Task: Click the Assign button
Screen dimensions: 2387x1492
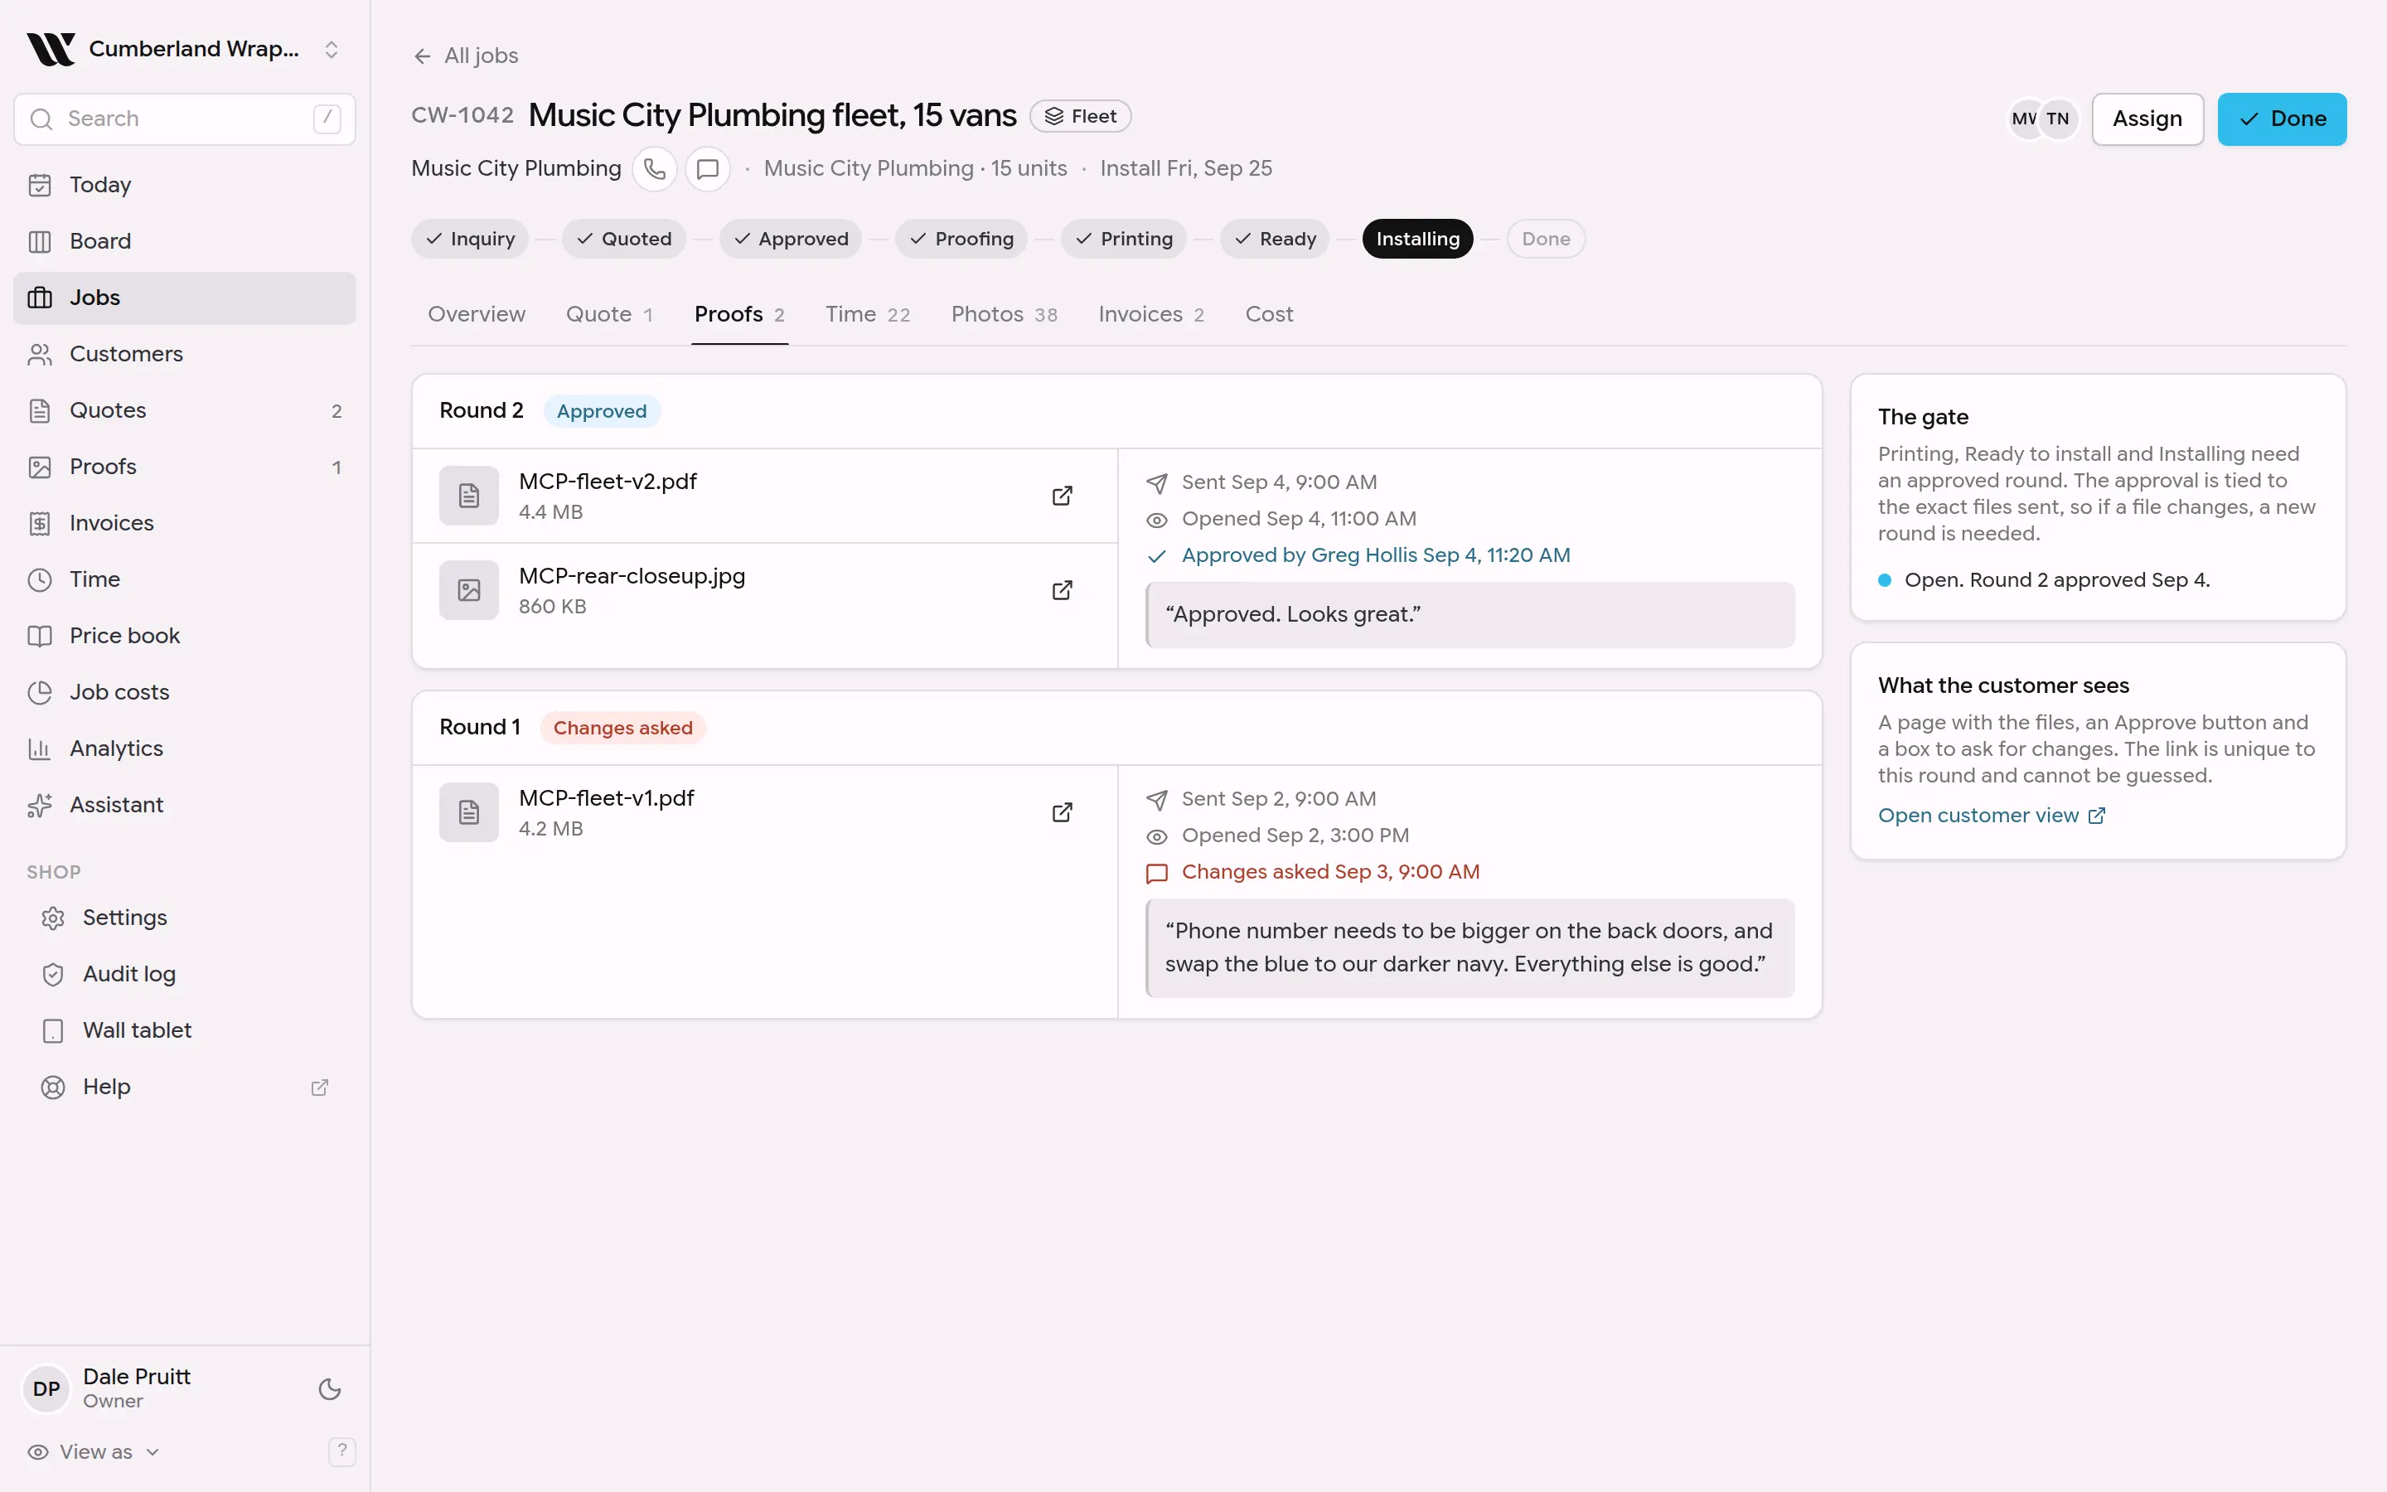Action: coord(2147,119)
